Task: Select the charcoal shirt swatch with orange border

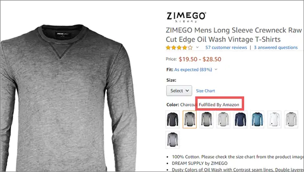Action: (190, 120)
